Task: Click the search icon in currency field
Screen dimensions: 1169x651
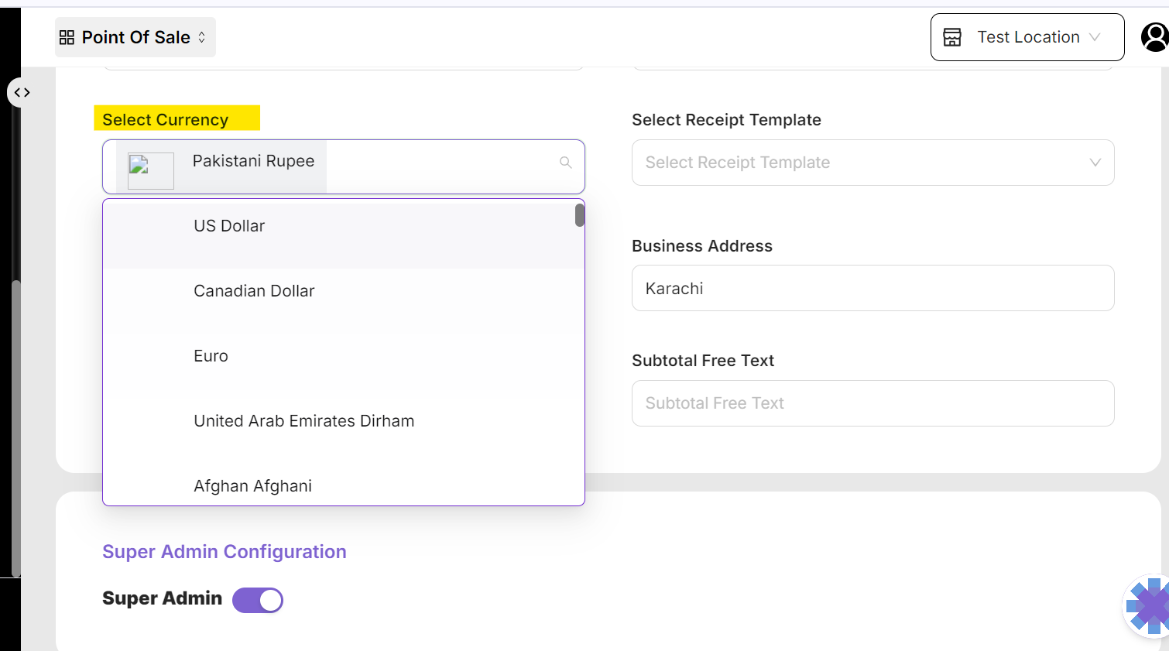Action: [566, 163]
